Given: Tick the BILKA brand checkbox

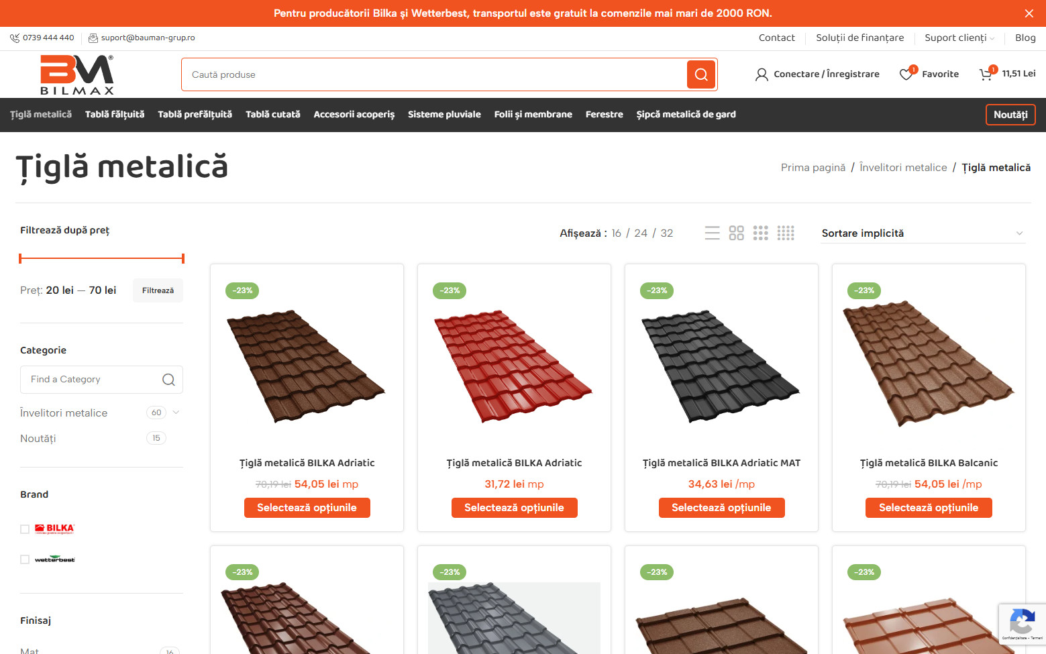Looking at the screenshot, I should tap(25, 529).
